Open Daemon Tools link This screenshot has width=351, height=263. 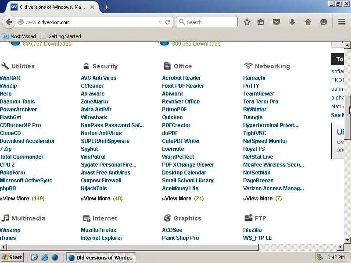(17, 102)
